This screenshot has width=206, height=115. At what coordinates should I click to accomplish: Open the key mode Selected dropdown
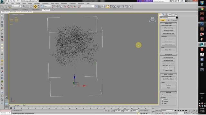[x=167, y=111]
